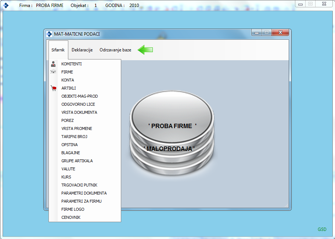Open the Deklaracije menu
This screenshot has height=239, width=335.
[x=82, y=50]
